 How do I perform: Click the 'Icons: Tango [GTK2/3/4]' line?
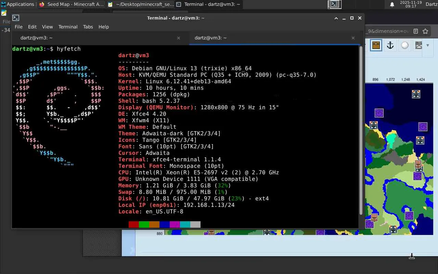[157, 140]
